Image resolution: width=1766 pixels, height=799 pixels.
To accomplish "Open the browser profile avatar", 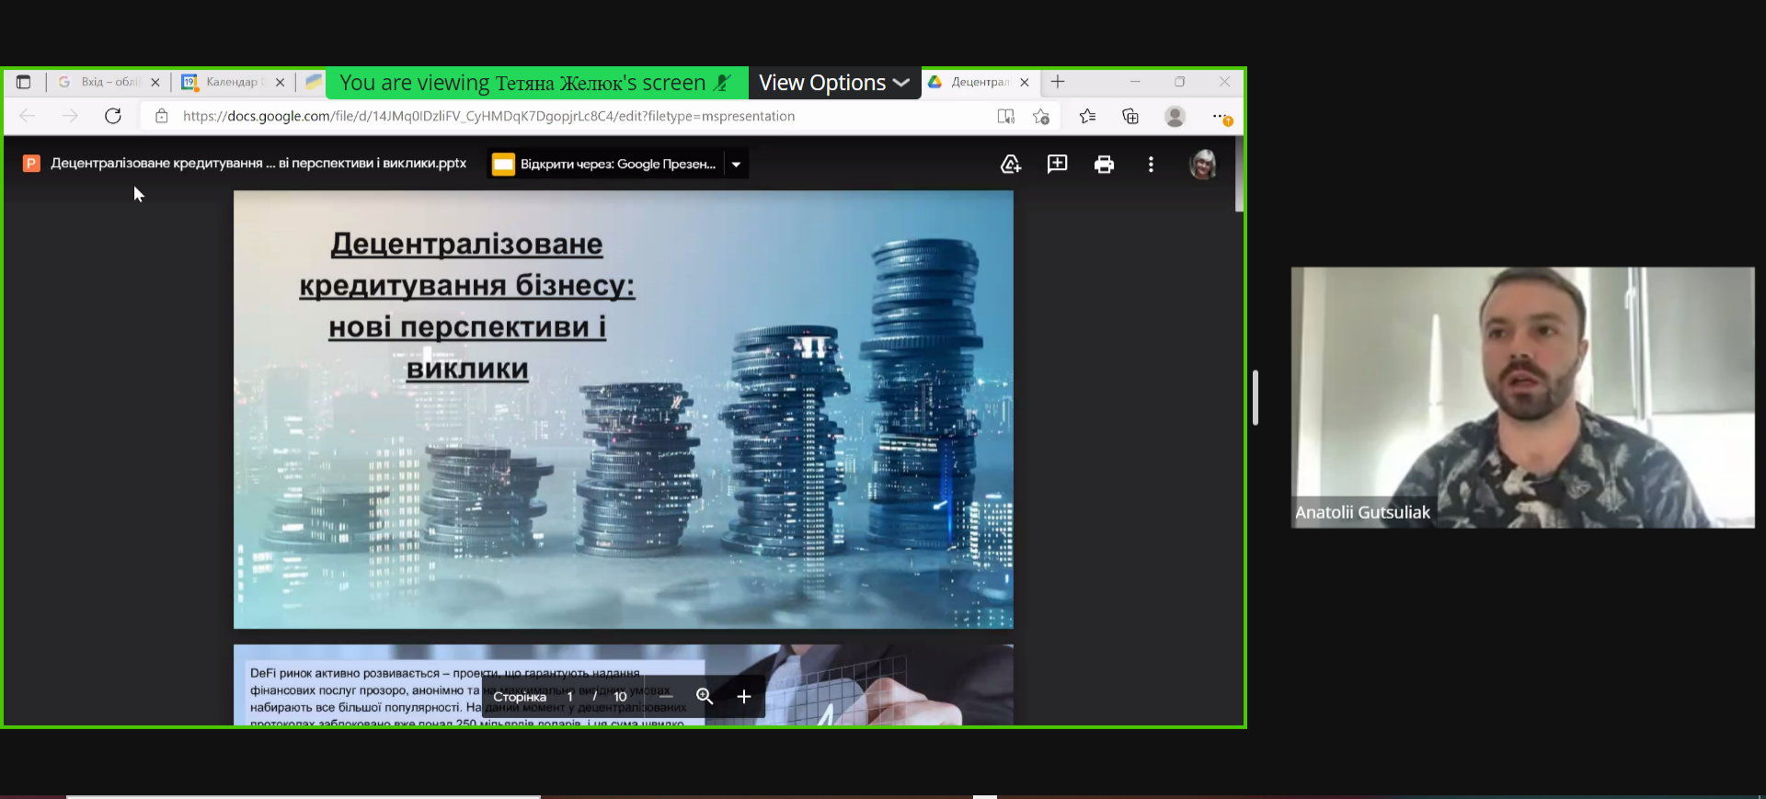I will point(1175,116).
